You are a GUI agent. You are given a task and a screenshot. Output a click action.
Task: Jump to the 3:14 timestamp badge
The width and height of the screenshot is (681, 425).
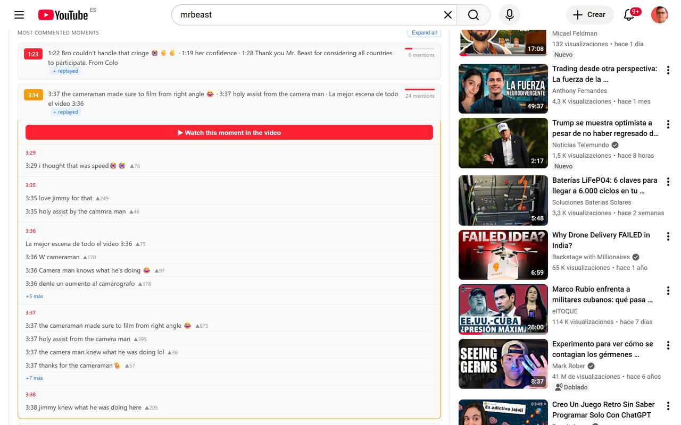(33, 95)
